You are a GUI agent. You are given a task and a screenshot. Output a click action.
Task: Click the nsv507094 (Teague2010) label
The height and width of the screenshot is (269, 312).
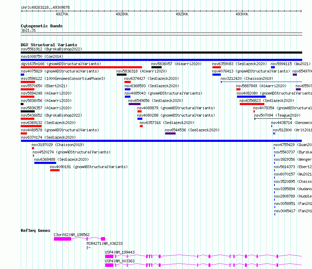coord(277,115)
